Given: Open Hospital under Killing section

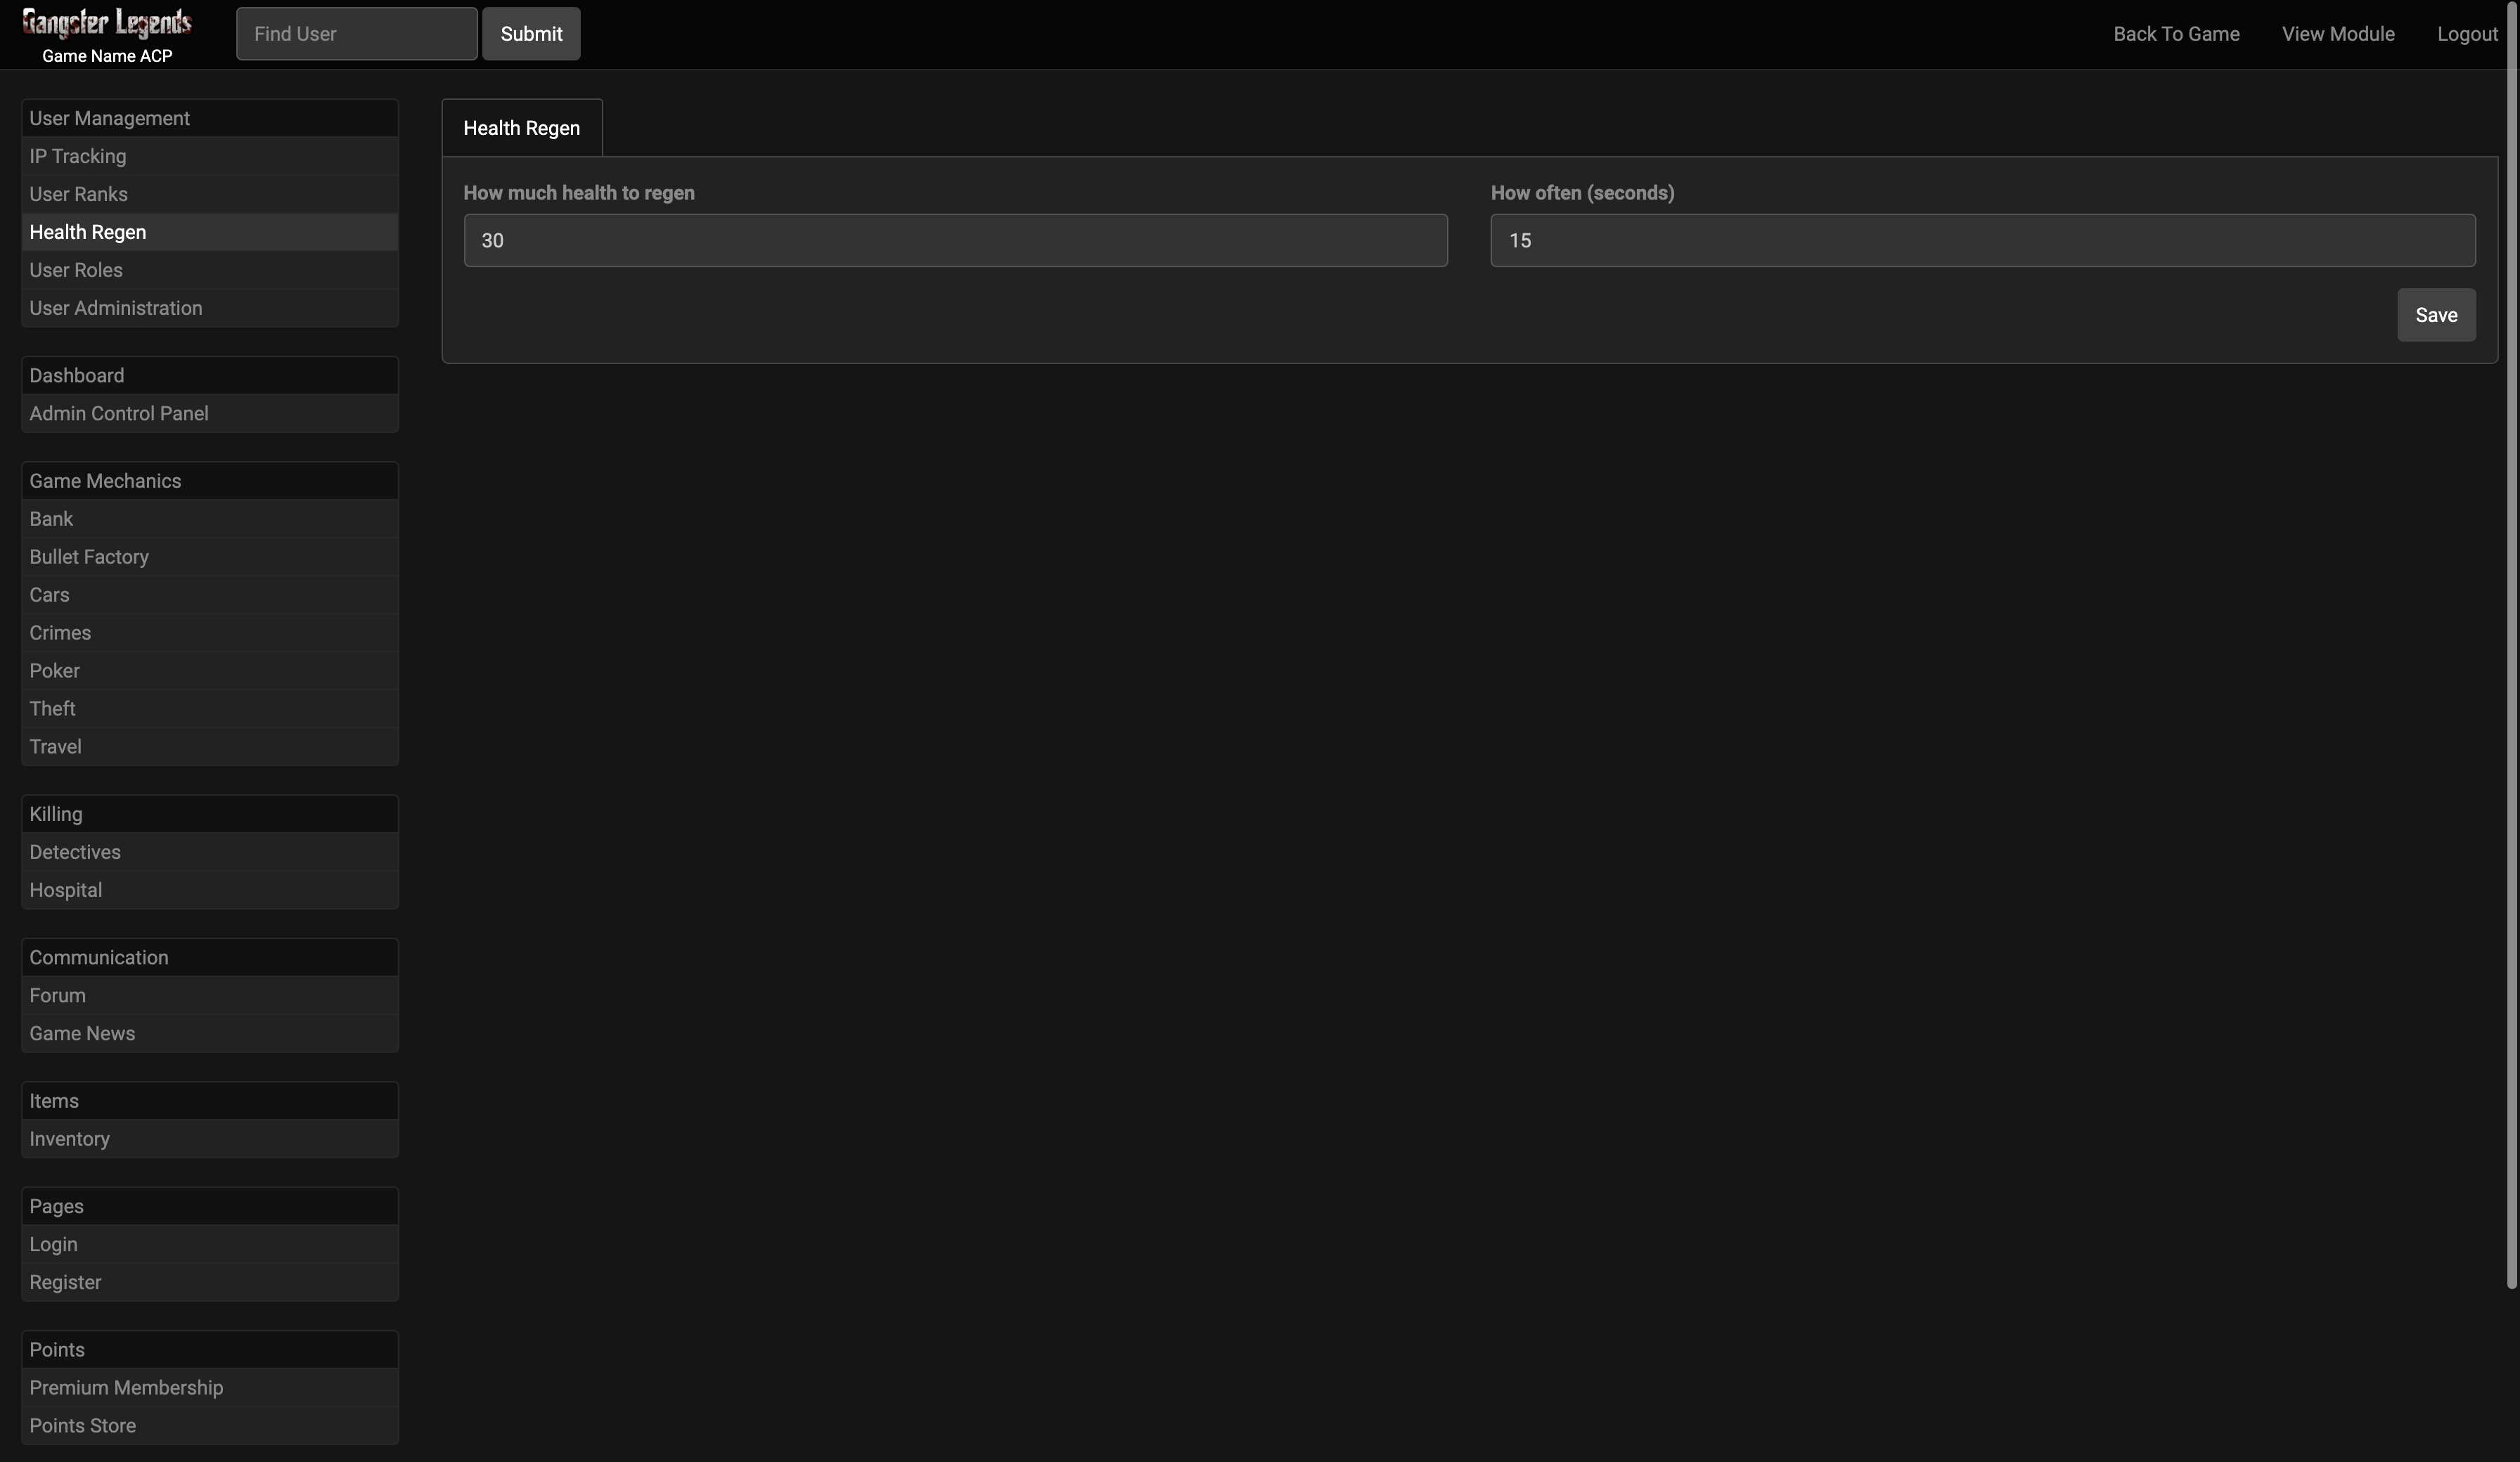Looking at the screenshot, I should [x=66, y=890].
